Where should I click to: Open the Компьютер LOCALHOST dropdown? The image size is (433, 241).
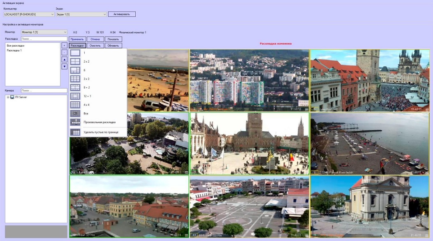(29, 14)
